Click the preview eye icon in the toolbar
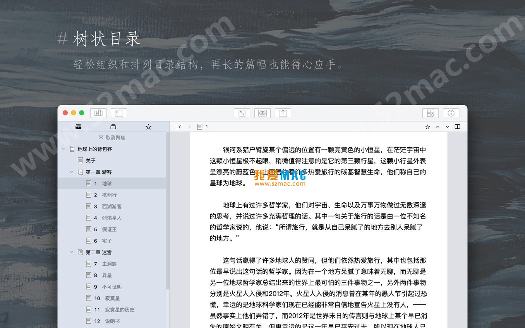 coord(262,113)
